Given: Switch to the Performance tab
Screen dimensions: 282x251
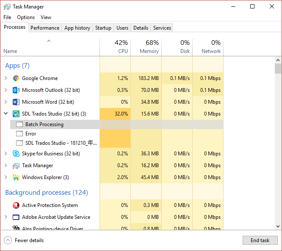Looking at the screenshot, I should pyautogui.click(x=45, y=28).
